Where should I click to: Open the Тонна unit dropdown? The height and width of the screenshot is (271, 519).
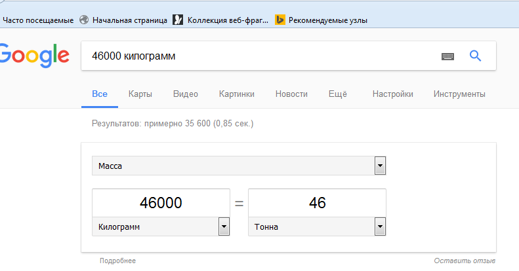click(379, 227)
